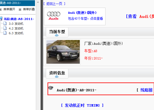
Task: Click the Audi four-rings logo
Action: pos(54,16)
